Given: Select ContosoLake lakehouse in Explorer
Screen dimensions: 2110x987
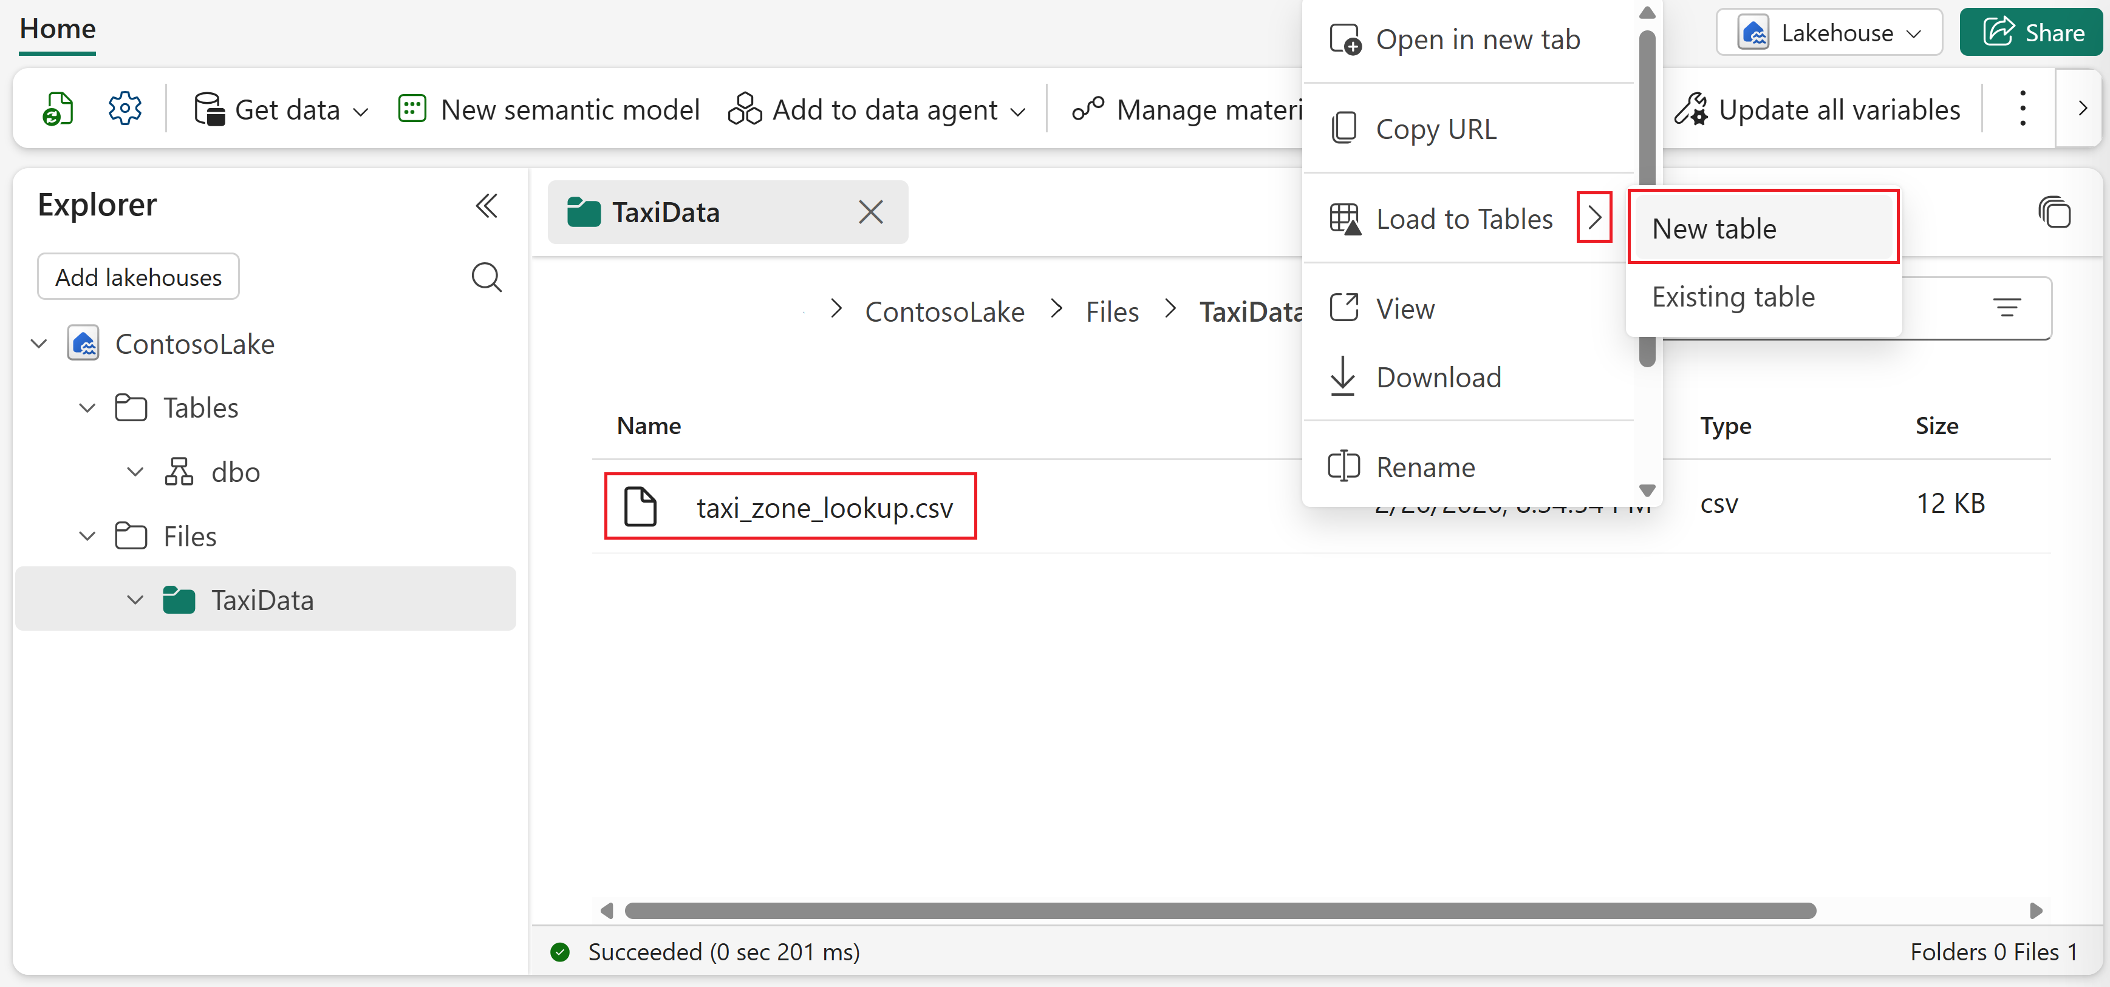Looking at the screenshot, I should [194, 344].
